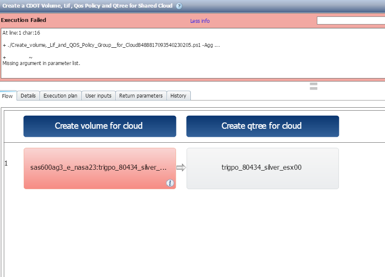Switch to the Flow tab
Screen dimensions: 385x277
pyautogui.click(x=8, y=96)
